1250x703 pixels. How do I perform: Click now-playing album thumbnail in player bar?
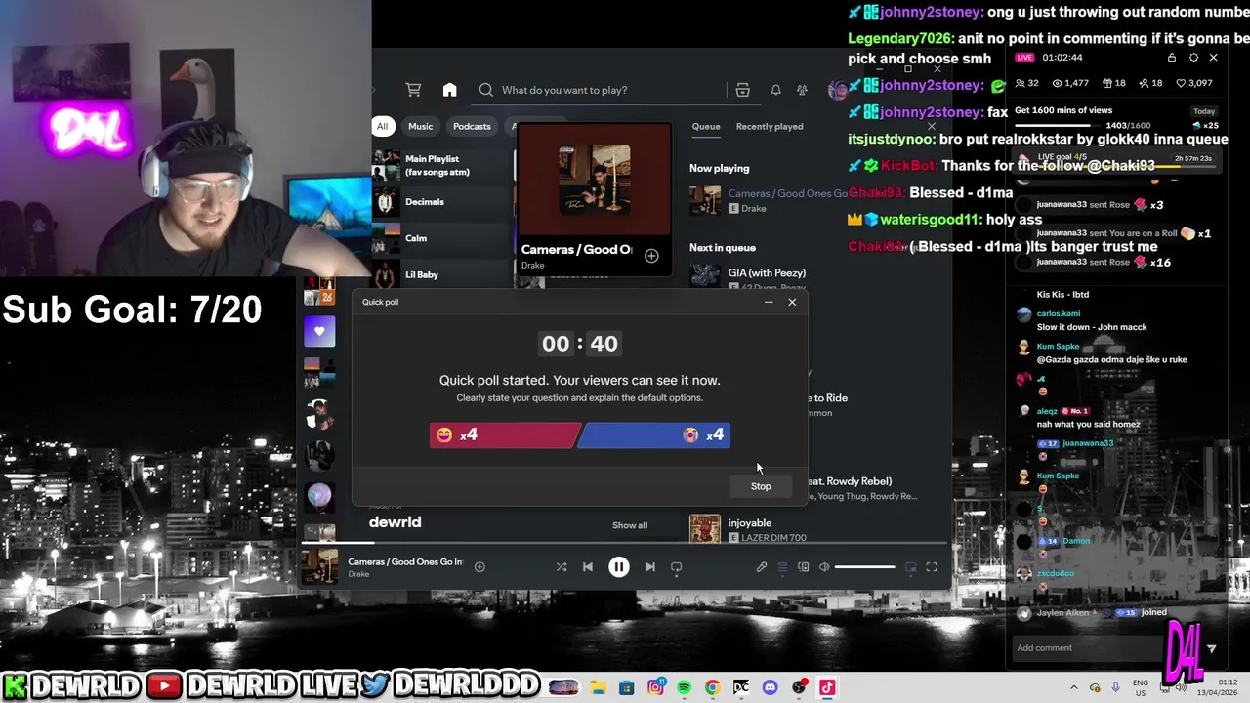pos(319,566)
